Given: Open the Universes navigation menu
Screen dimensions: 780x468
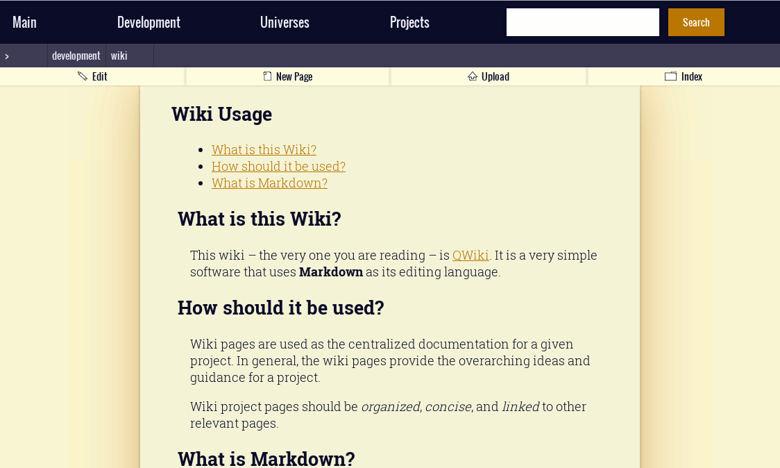Looking at the screenshot, I should pos(285,22).
